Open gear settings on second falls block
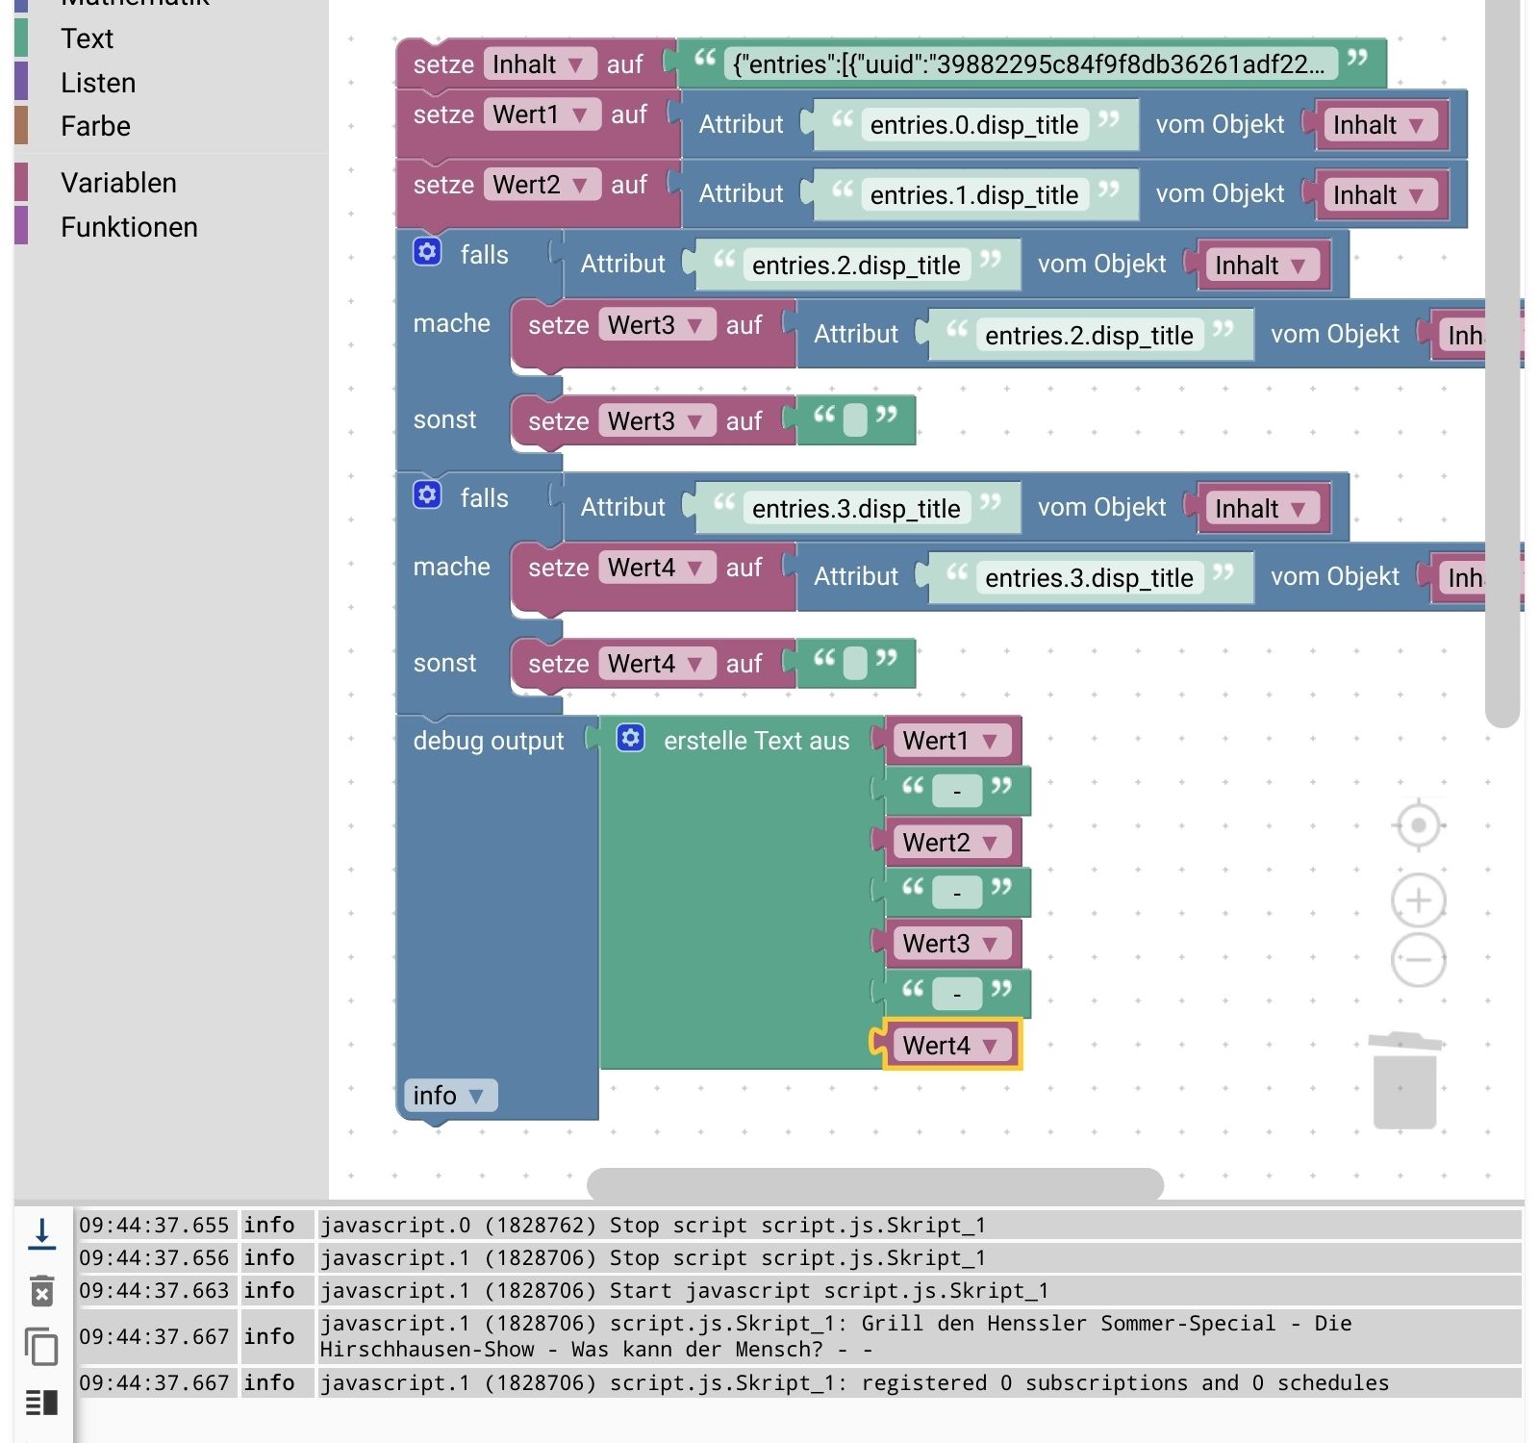The image size is (1539, 1443). (x=427, y=494)
